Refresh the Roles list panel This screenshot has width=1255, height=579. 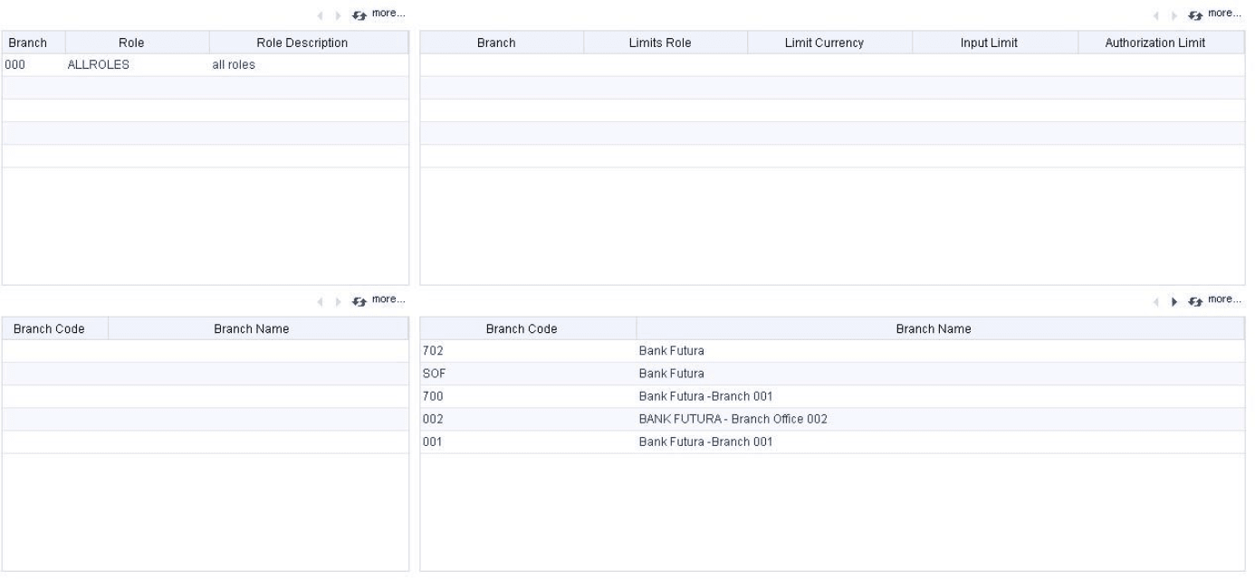pyautogui.click(x=359, y=14)
